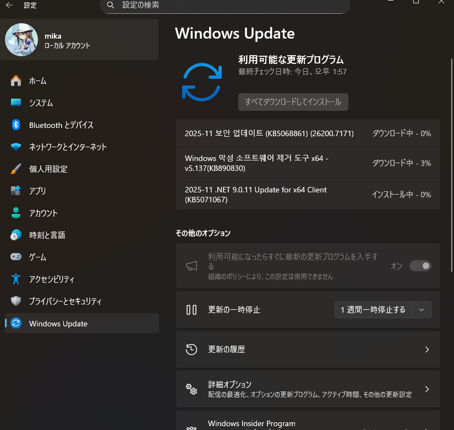Click the Time and language globe icon
This screenshot has width=454, height=430.
(x=16, y=235)
